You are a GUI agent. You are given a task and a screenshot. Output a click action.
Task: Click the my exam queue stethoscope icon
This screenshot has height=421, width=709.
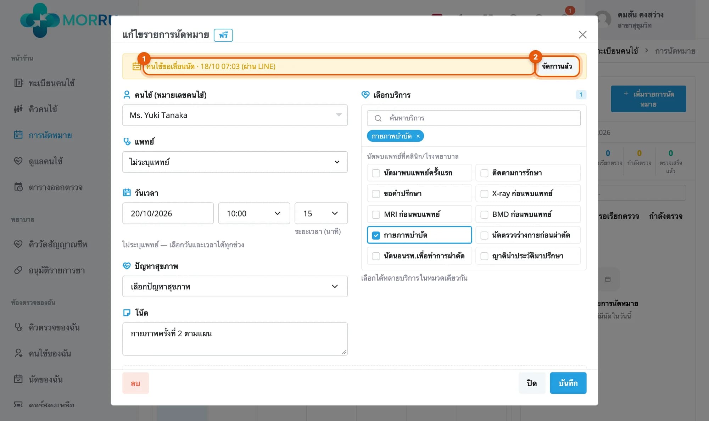[18, 327]
